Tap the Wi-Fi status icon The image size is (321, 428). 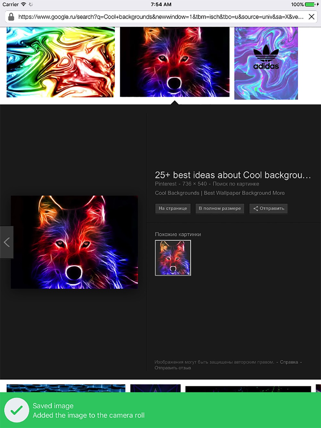pos(23,4)
